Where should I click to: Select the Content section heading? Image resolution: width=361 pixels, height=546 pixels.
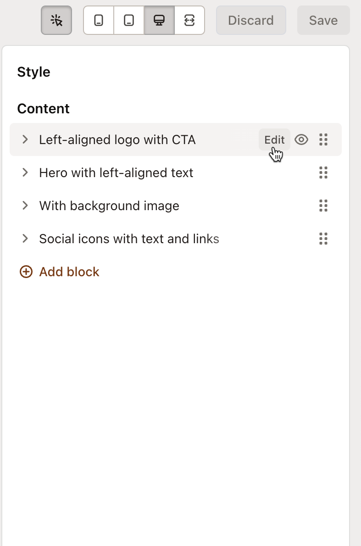(43, 109)
